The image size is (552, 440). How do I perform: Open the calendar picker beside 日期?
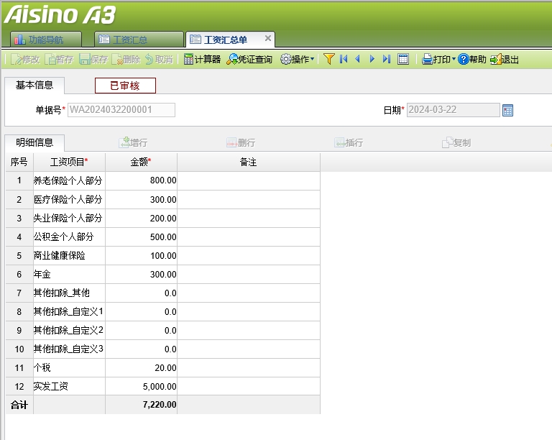click(x=507, y=110)
